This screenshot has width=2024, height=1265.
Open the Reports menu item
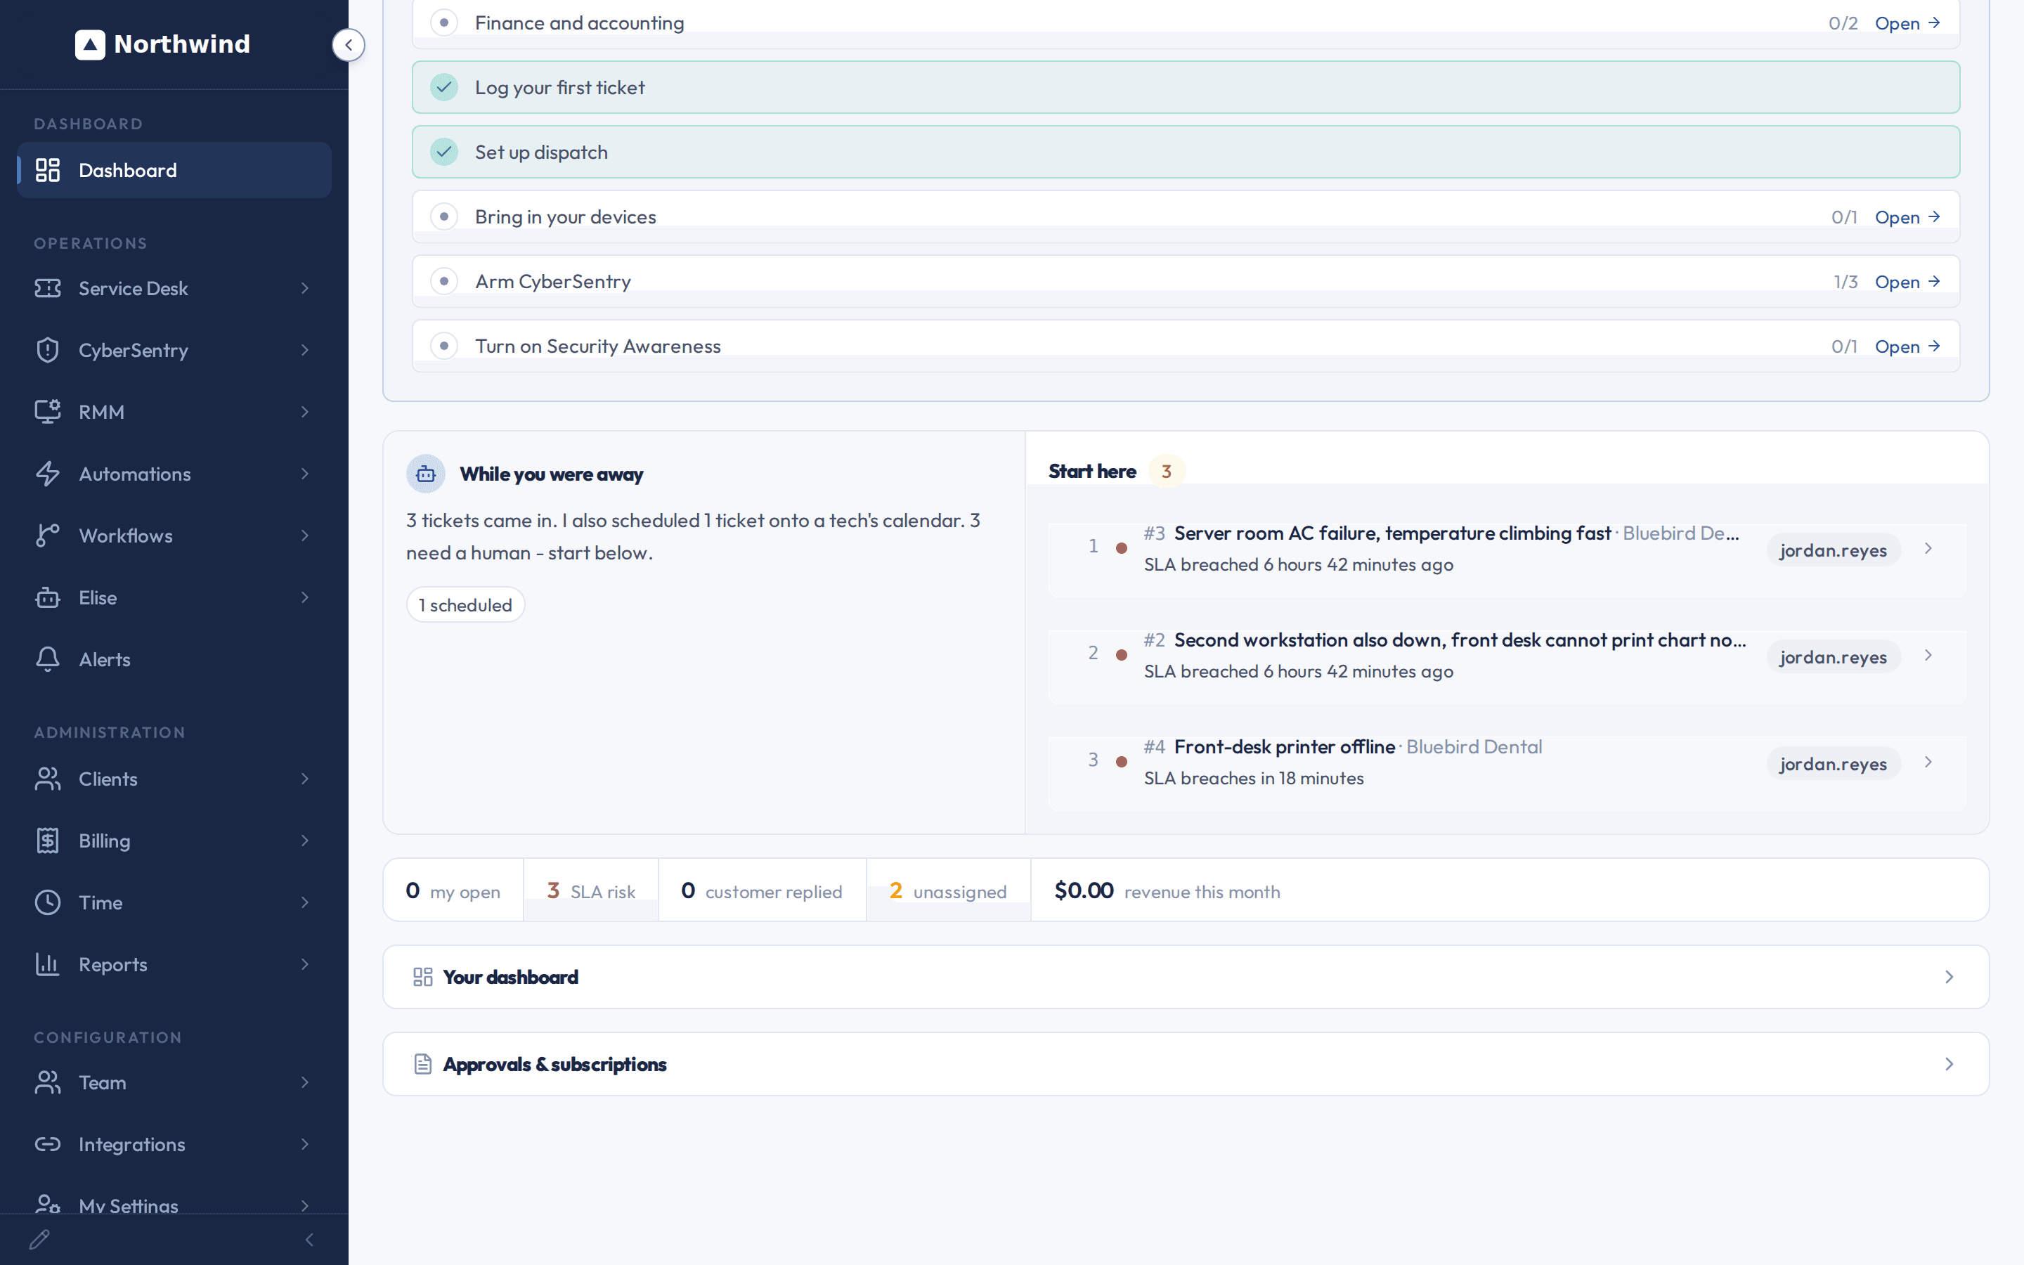(174, 965)
